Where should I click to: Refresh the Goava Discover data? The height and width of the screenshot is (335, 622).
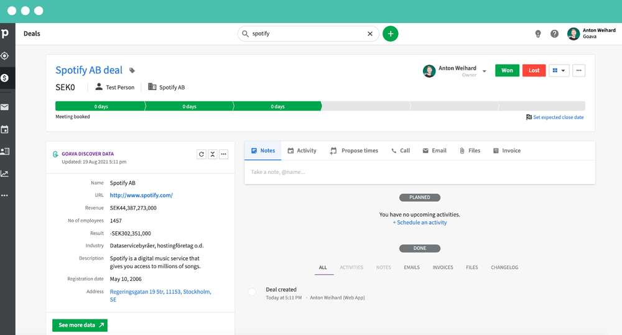pyautogui.click(x=202, y=154)
